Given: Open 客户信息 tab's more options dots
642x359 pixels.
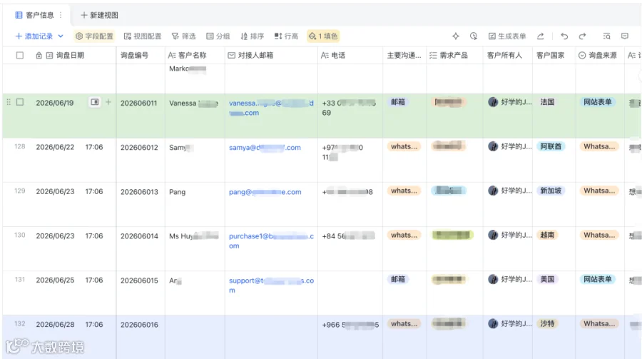Looking at the screenshot, I should point(61,15).
